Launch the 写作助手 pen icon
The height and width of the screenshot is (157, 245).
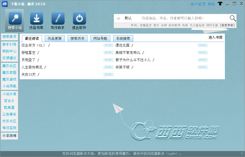click(58, 18)
